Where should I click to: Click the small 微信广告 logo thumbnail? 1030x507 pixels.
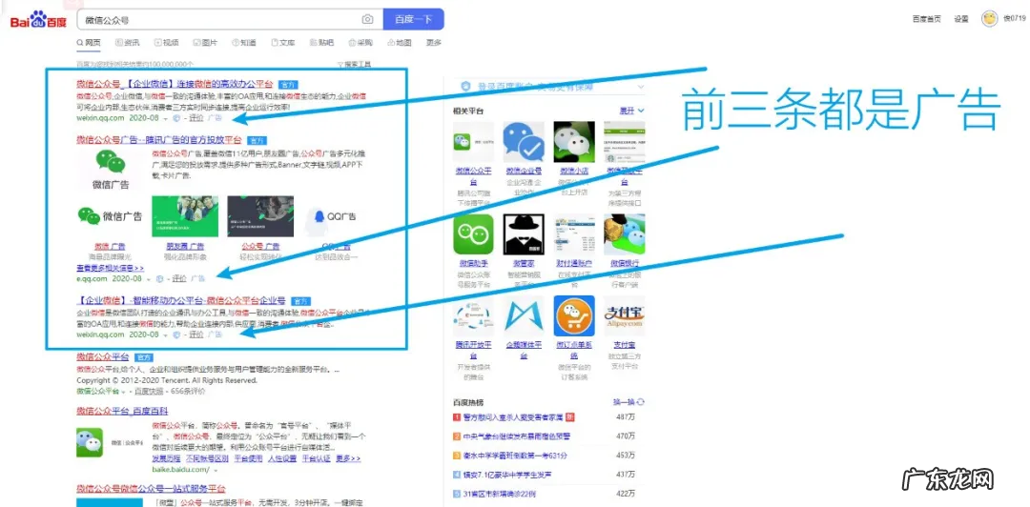(110, 216)
